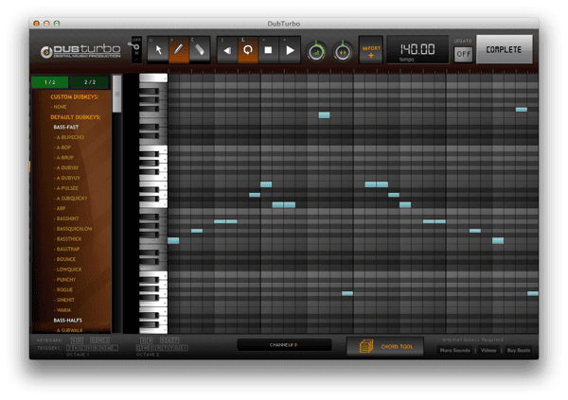568x400 pixels.
Task: Choose the A-PULSEE sound
Action: tap(66, 188)
